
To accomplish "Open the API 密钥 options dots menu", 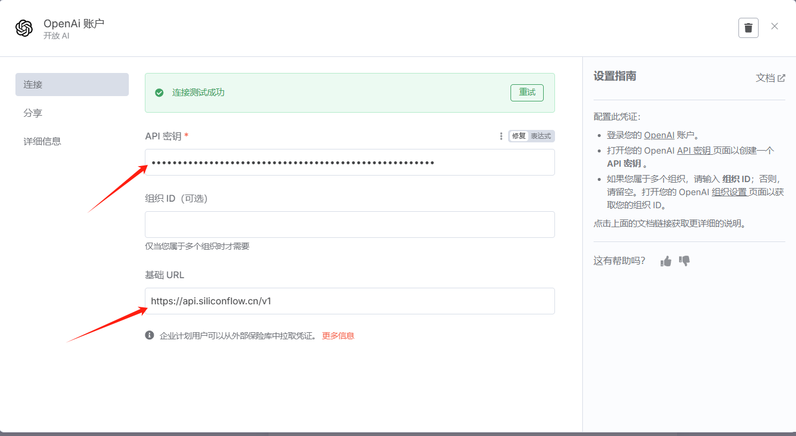I will point(501,136).
